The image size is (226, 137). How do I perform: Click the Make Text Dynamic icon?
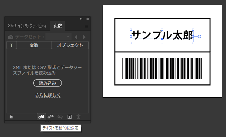coord(41,117)
